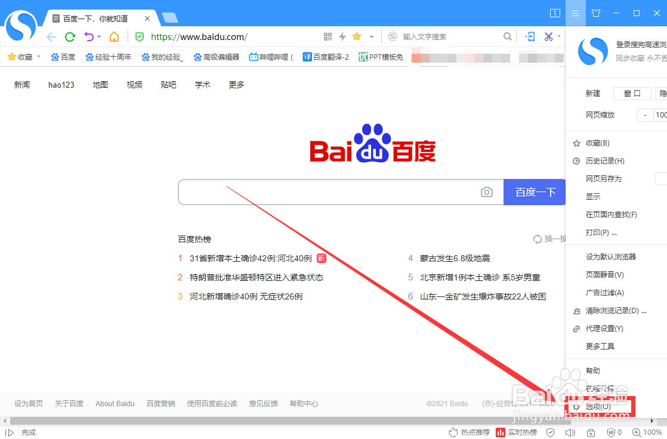Open the 新闻 link
The width and height of the screenshot is (667, 439).
21,85
